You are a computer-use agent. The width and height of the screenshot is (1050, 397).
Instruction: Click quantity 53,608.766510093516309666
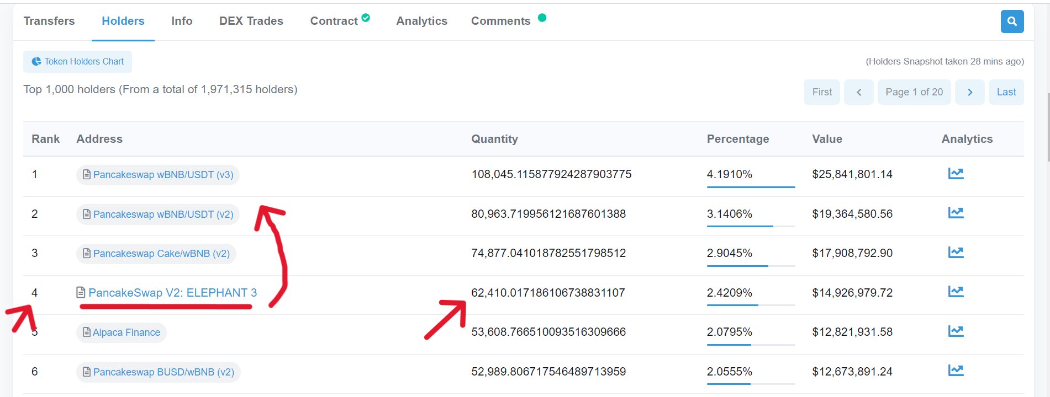coord(548,332)
